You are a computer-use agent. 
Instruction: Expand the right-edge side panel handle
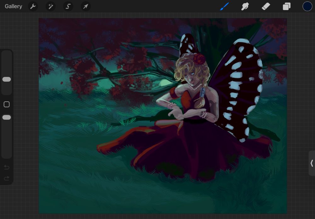tap(312, 163)
